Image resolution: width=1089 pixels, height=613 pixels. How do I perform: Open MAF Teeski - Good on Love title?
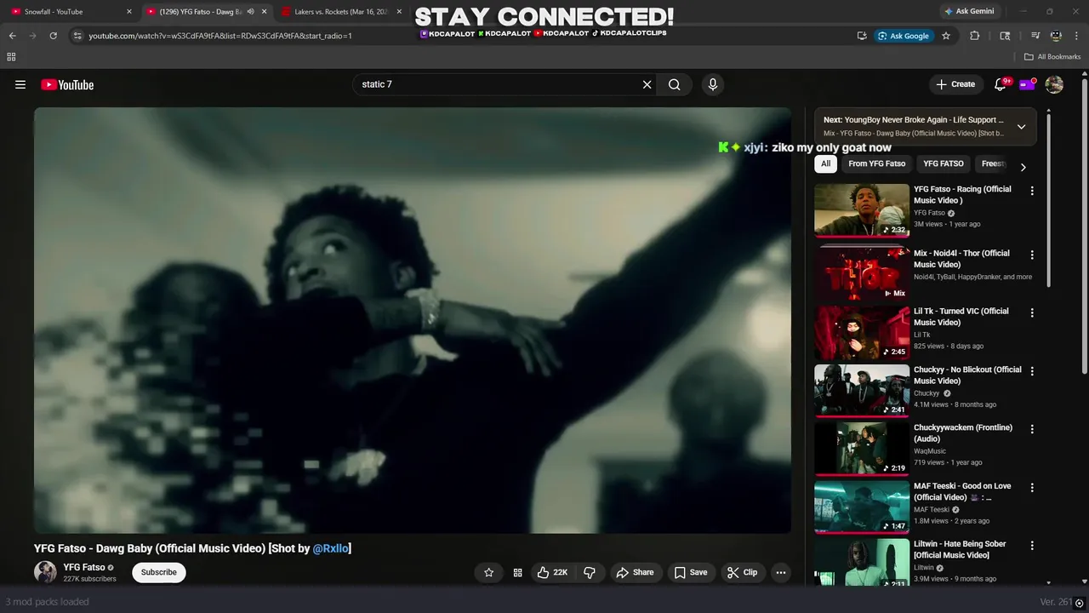(962, 491)
